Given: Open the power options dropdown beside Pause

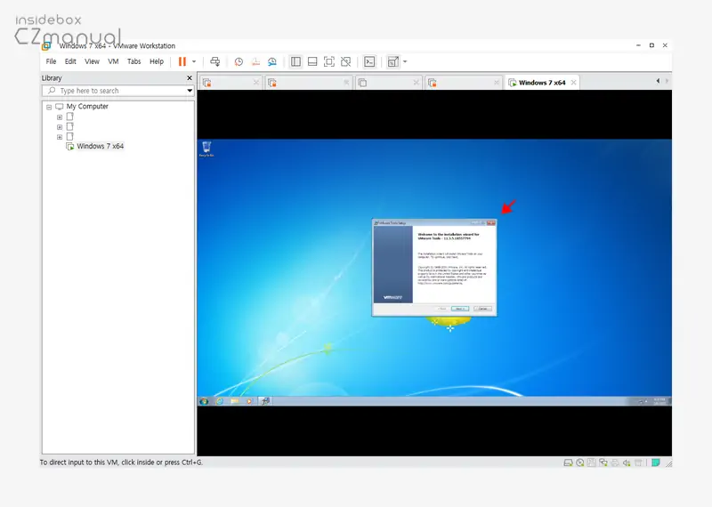Looking at the screenshot, I should coord(194,61).
